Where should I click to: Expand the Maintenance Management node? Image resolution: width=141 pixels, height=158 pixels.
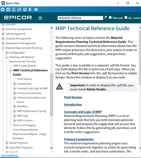pos(3,43)
